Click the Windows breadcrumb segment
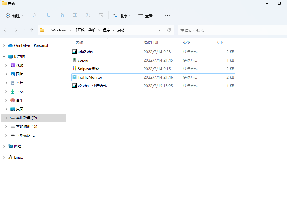The image size is (287, 212). [59, 30]
